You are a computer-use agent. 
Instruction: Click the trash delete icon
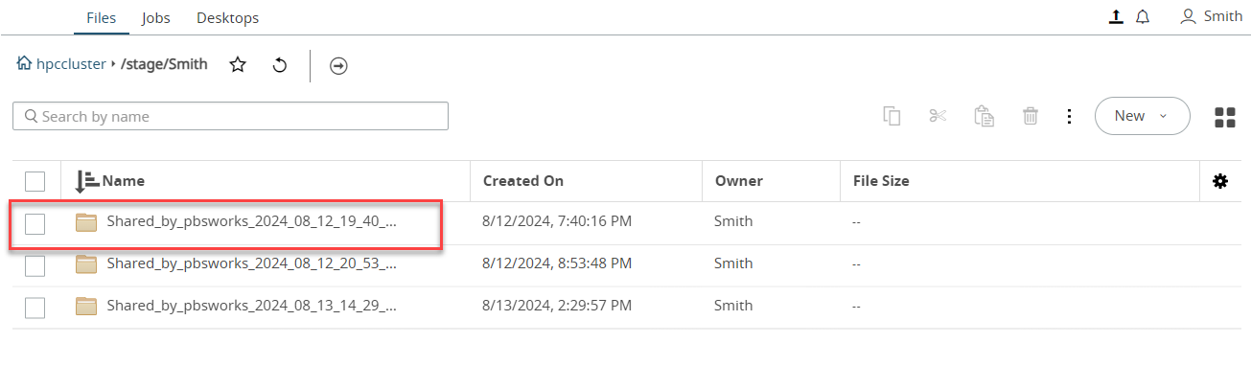[x=1031, y=116]
